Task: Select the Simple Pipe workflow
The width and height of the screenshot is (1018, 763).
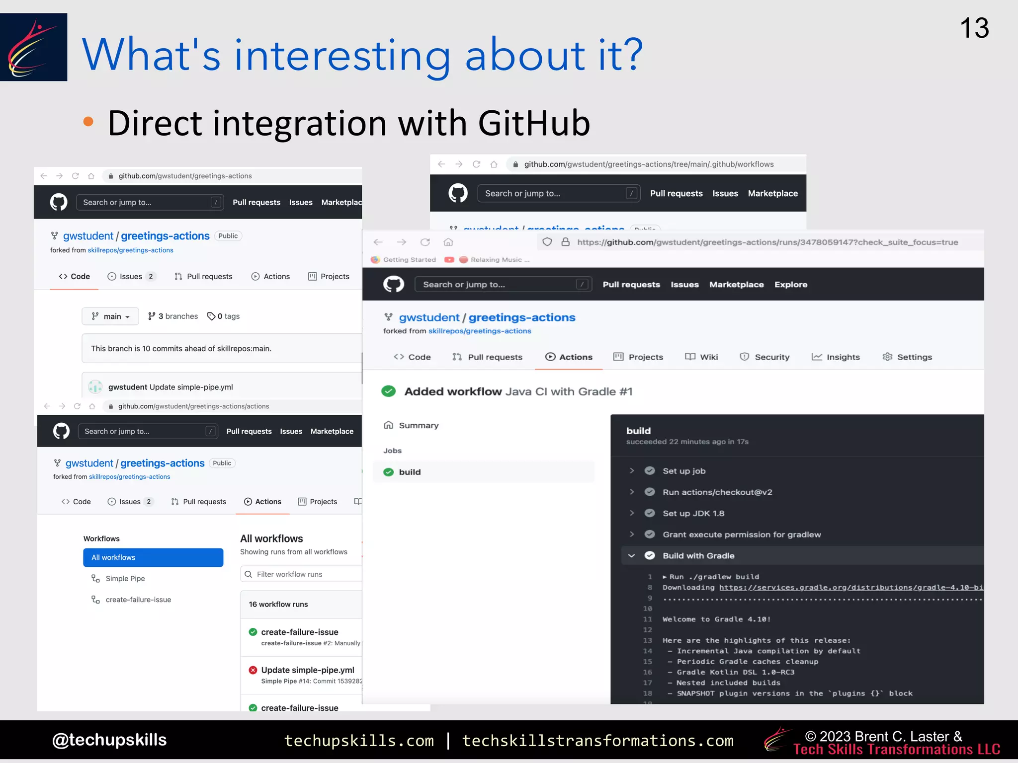Action: pyautogui.click(x=125, y=578)
